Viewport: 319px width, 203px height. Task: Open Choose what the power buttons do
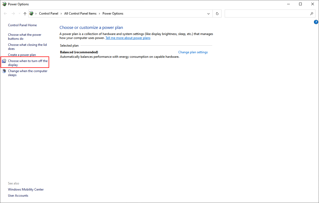pos(25,37)
